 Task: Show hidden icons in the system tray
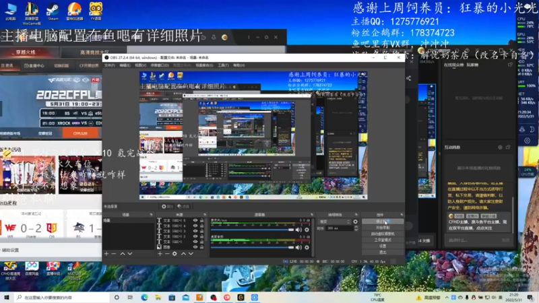click(x=447, y=298)
